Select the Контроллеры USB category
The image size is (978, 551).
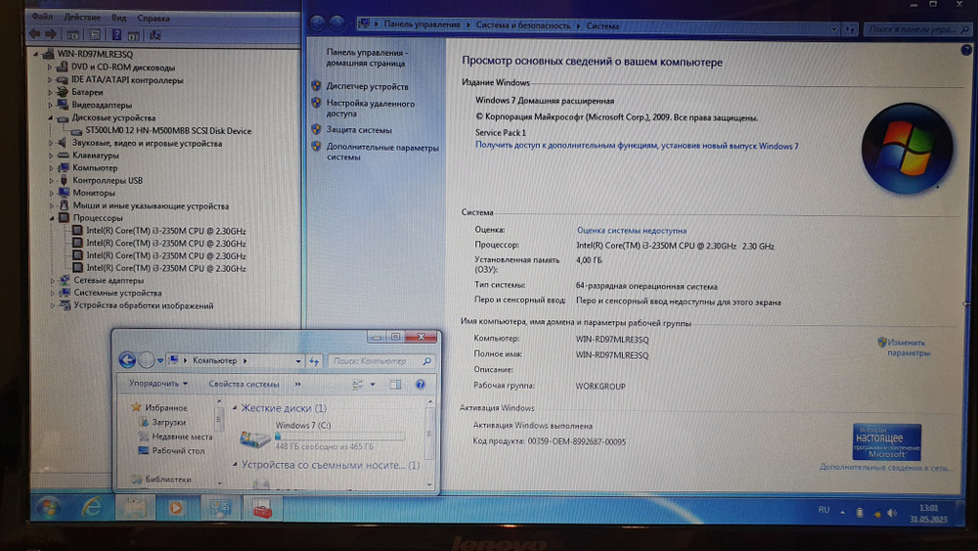[x=108, y=180]
